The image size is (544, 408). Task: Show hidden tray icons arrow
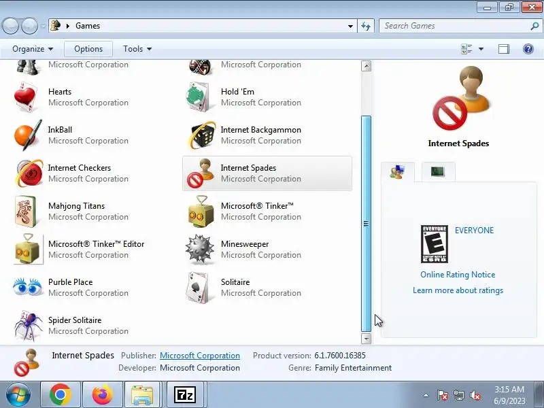pos(426,395)
